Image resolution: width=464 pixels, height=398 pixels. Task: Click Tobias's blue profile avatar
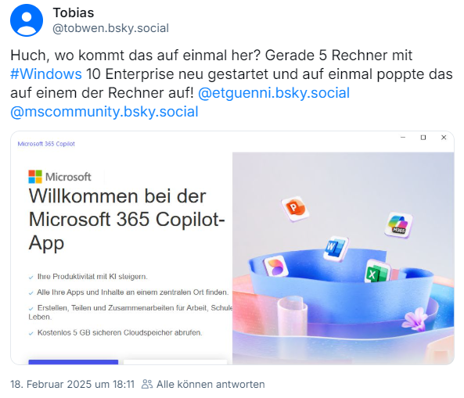[x=27, y=20]
